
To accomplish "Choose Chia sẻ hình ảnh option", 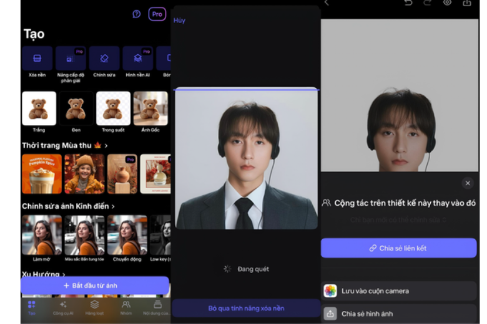I will pos(399,314).
